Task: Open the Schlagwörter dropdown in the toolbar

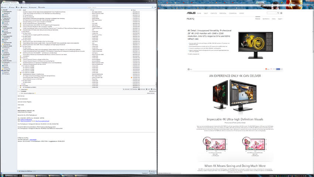Action: (33, 7)
